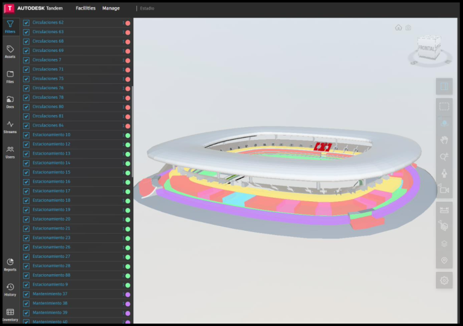Open the Facilities menu
The height and width of the screenshot is (326, 463).
tap(86, 8)
